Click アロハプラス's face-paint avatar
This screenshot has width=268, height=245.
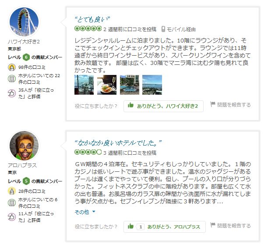click(x=24, y=146)
